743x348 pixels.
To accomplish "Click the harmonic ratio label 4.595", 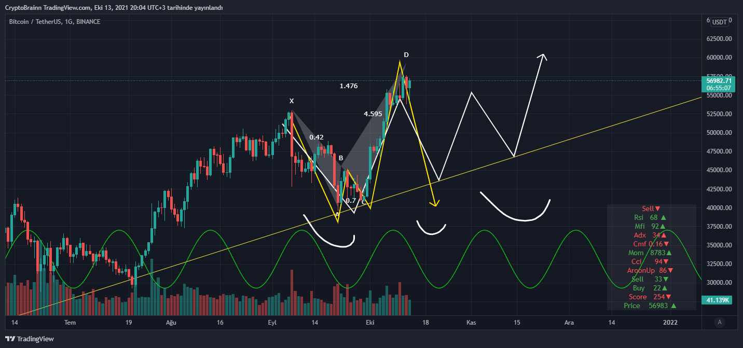I will point(373,114).
